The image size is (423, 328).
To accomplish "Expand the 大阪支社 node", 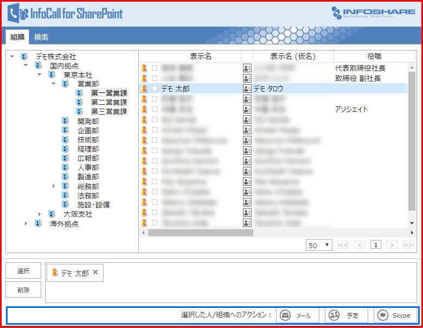I will pos(40,215).
